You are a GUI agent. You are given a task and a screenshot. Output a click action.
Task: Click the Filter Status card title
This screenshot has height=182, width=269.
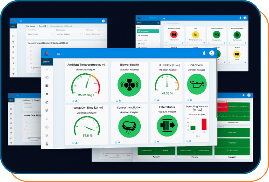pos(167,107)
